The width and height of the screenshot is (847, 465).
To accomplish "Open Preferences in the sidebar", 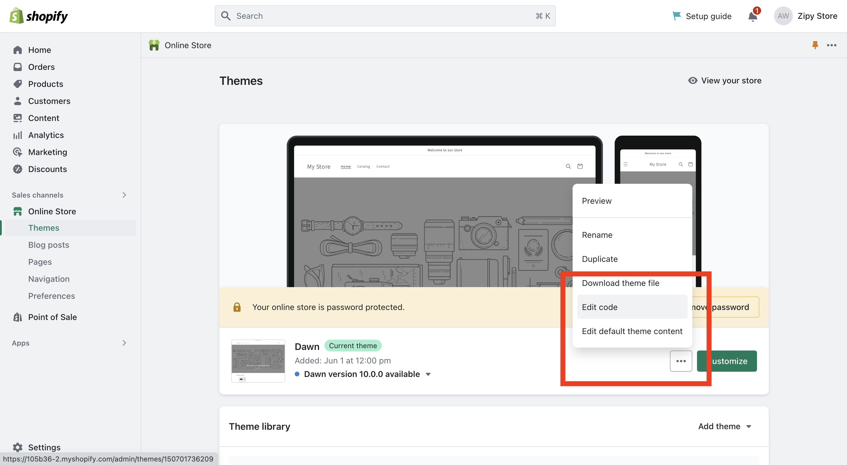I will 51,296.
